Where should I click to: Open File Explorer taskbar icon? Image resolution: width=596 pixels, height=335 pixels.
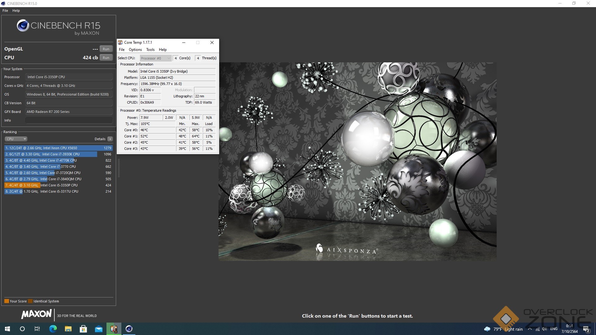pyautogui.click(x=68, y=329)
